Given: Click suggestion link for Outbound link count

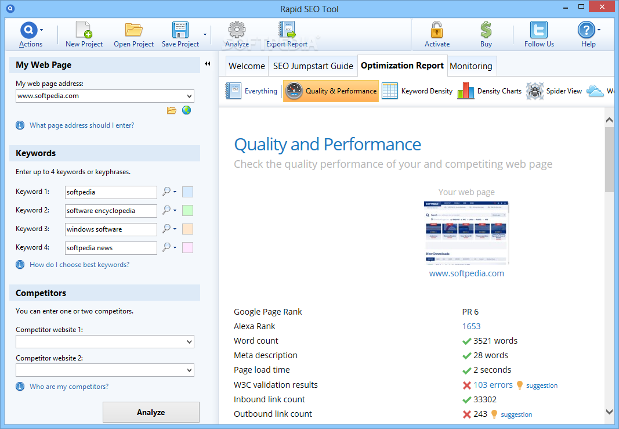Looking at the screenshot, I should coord(516,414).
